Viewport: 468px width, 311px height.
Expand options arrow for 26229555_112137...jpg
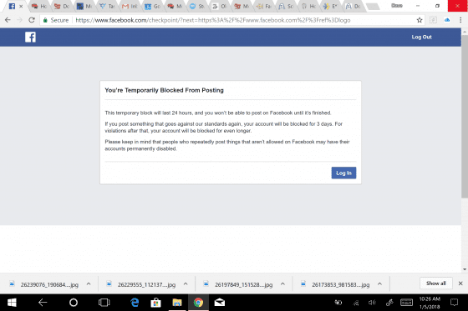pos(186,283)
